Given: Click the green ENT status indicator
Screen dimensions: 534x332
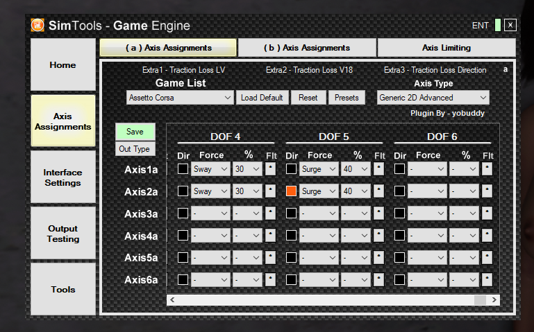Looking at the screenshot, I should pos(498,25).
